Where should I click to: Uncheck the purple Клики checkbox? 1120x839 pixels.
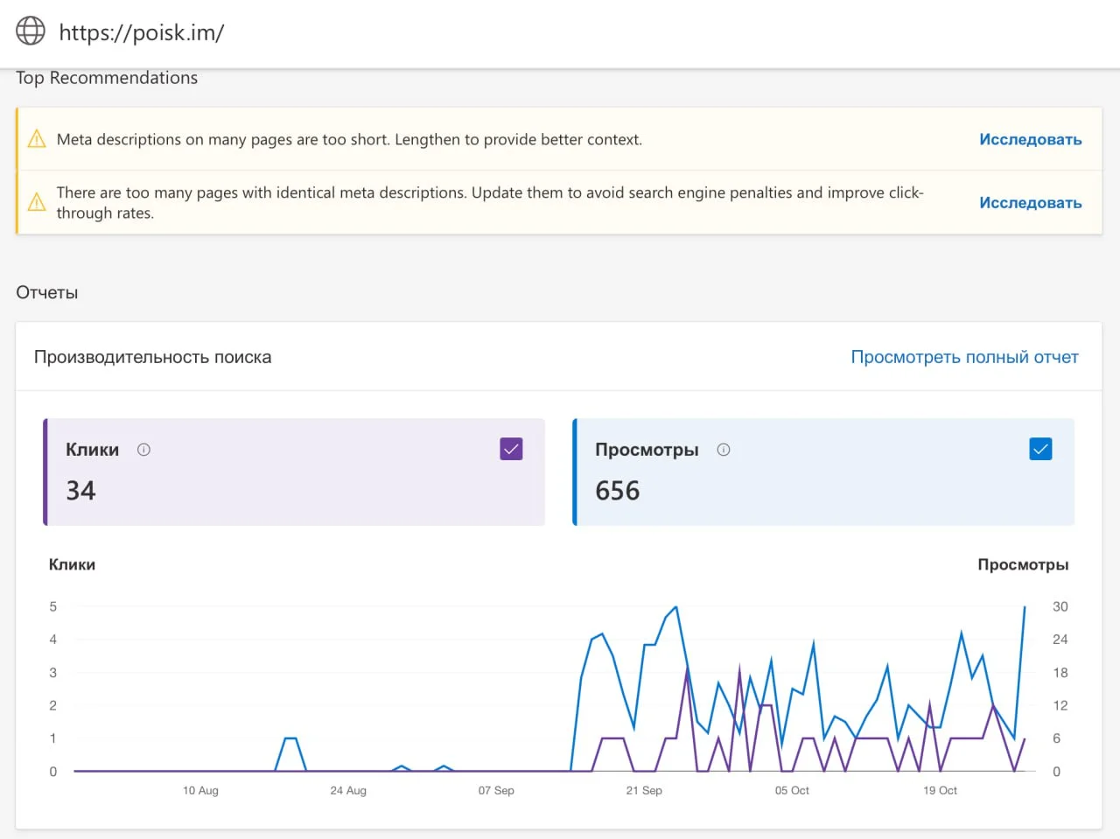[511, 449]
